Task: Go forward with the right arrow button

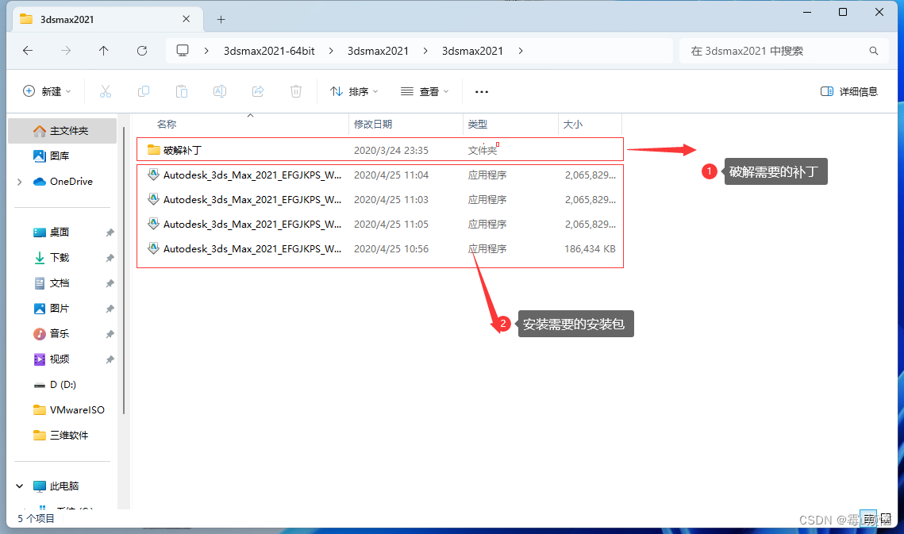Action: coord(66,51)
